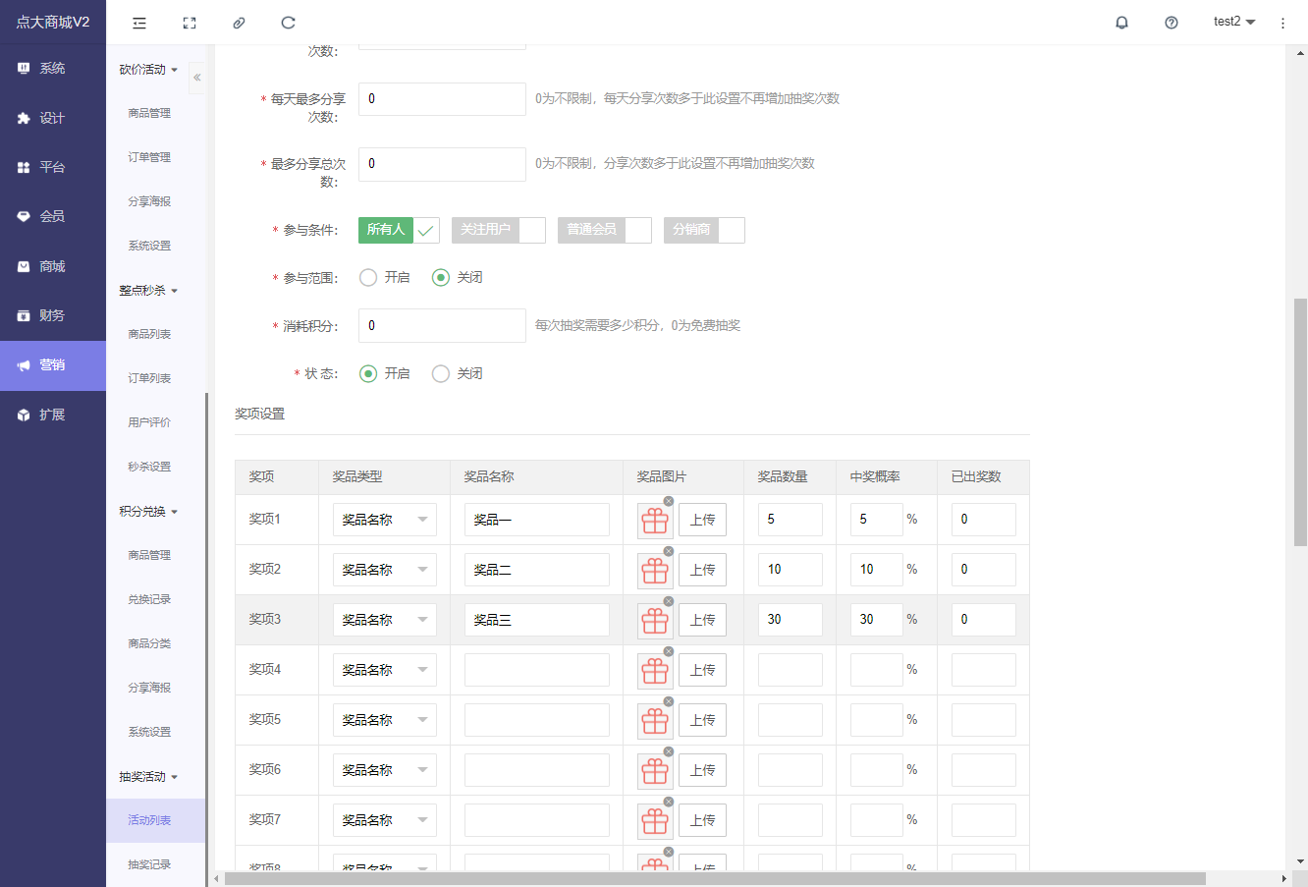
Task: Click the page vertical scrollbar thumb
Action: click(x=1300, y=422)
